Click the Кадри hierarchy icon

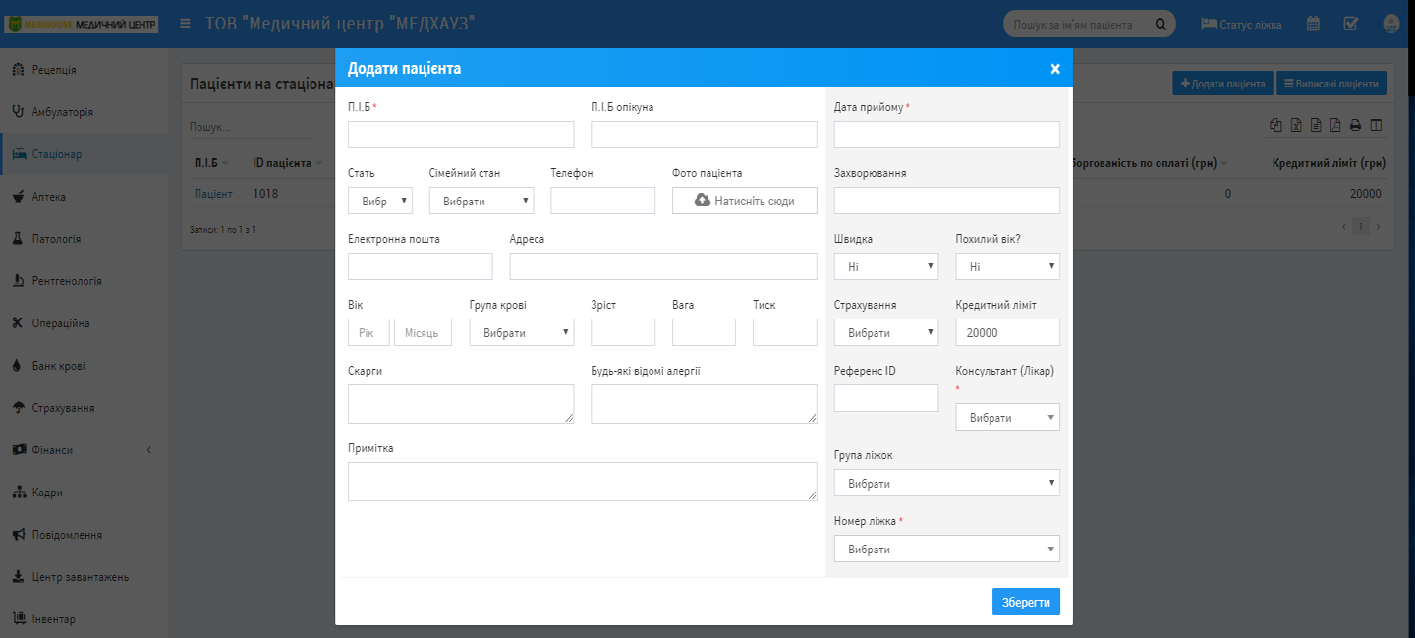(x=18, y=493)
